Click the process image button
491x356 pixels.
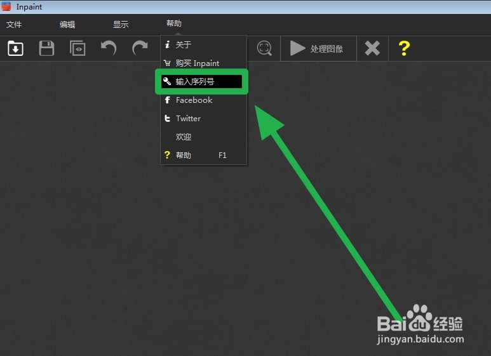[x=317, y=48]
